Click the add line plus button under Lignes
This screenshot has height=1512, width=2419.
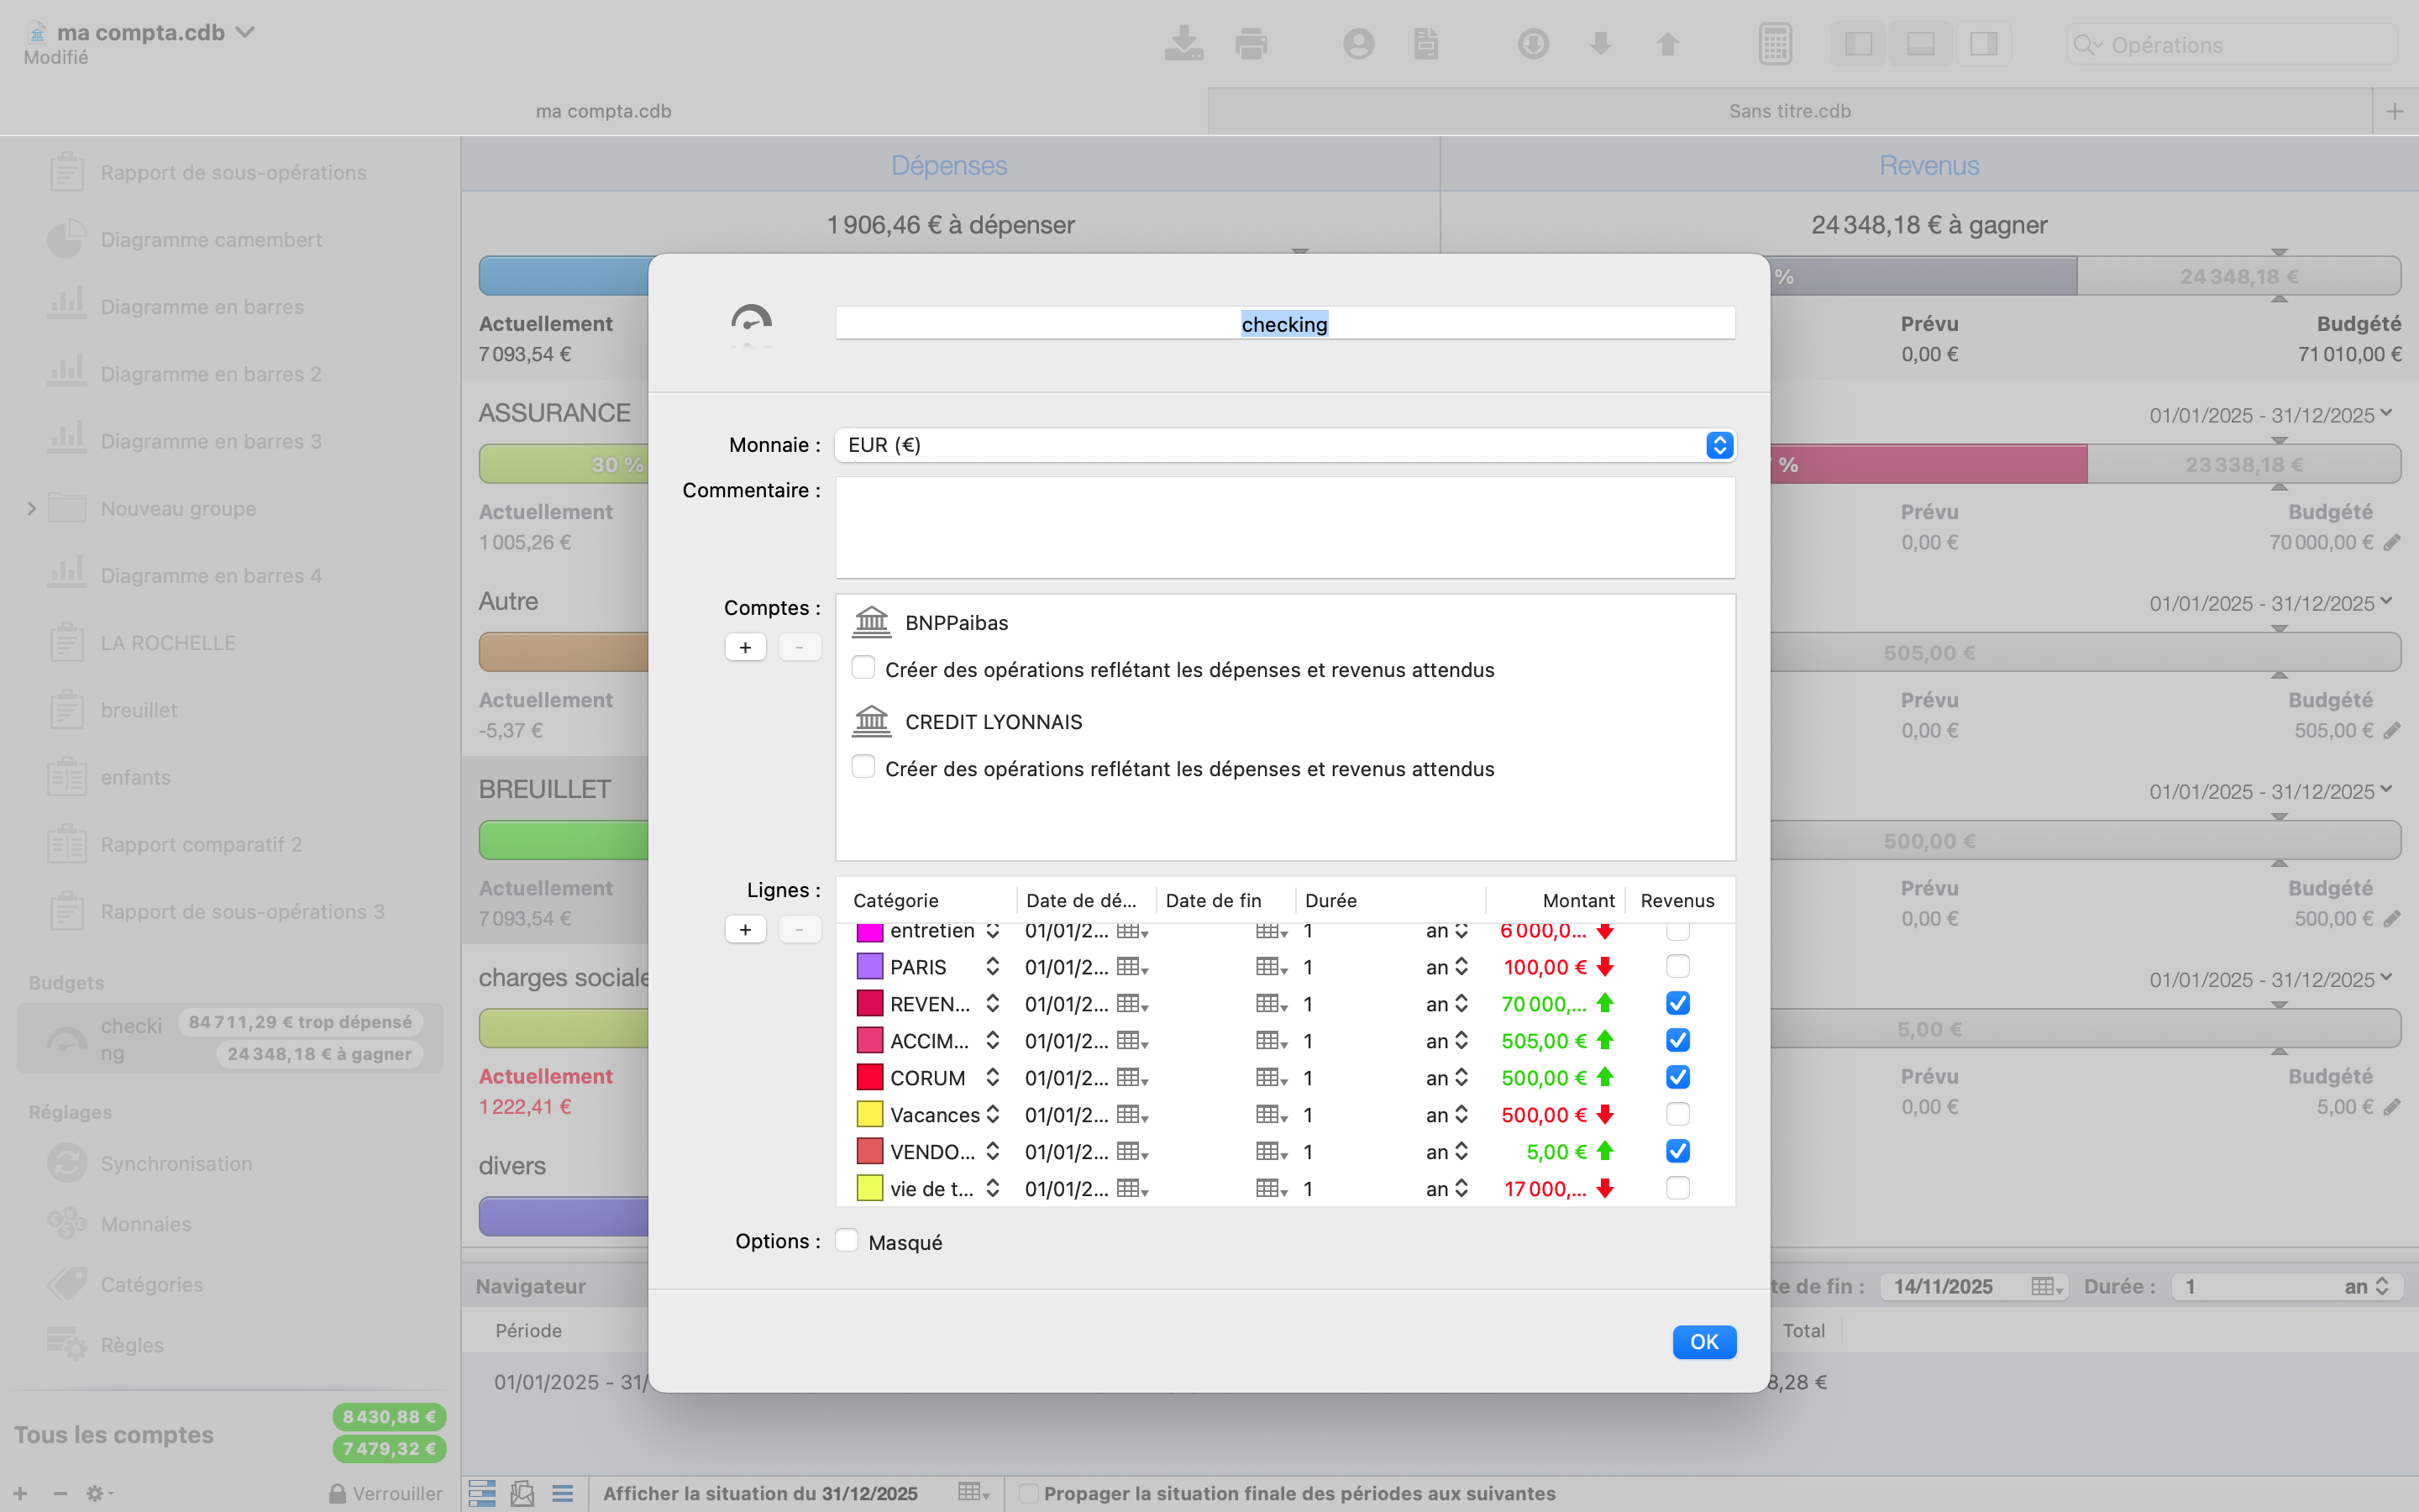[x=746, y=929]
